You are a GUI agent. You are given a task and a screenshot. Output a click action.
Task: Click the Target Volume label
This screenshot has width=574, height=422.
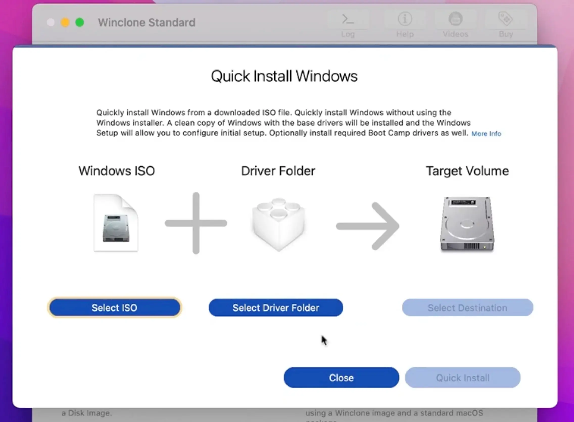click(x=468, y=171)
